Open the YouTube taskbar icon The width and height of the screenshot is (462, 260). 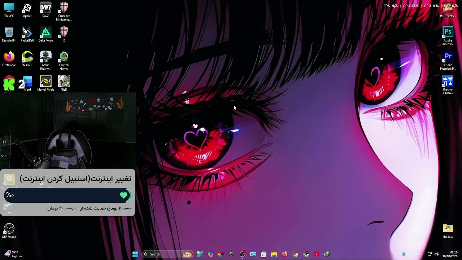tap(317, 254)
